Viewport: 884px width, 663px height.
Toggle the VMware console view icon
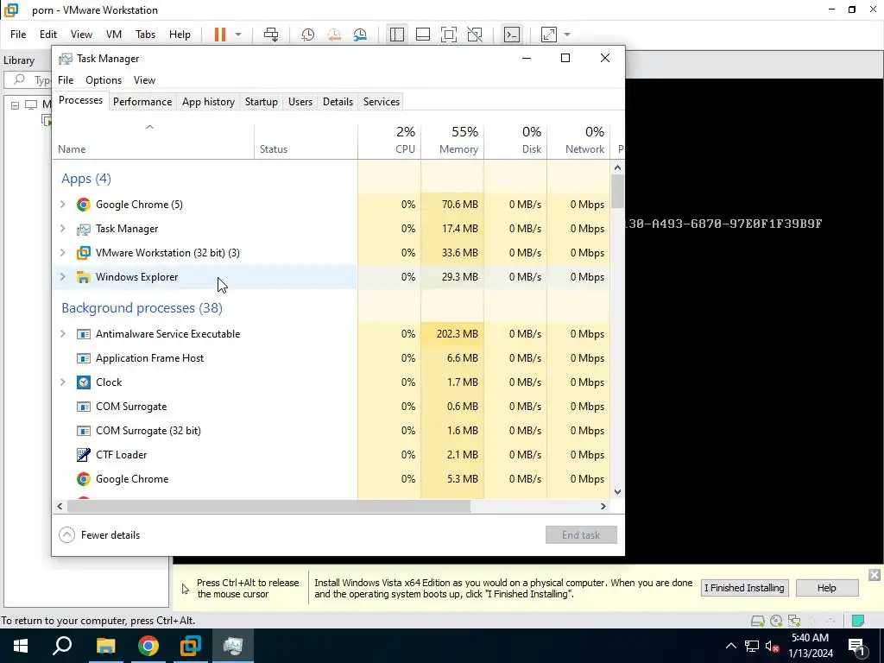coord(512,35)
